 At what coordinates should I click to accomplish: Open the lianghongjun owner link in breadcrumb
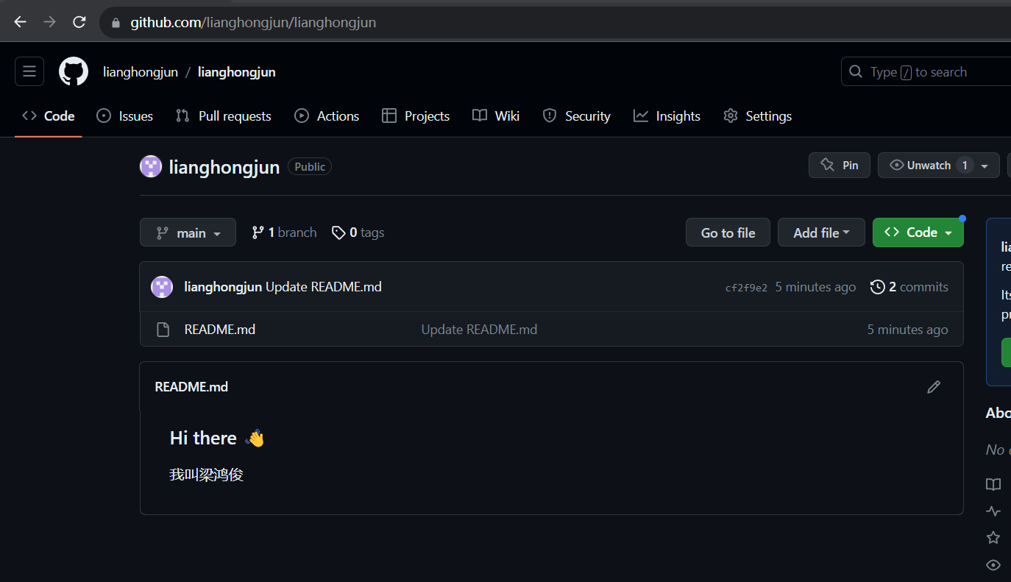click(x=141, y=72)
